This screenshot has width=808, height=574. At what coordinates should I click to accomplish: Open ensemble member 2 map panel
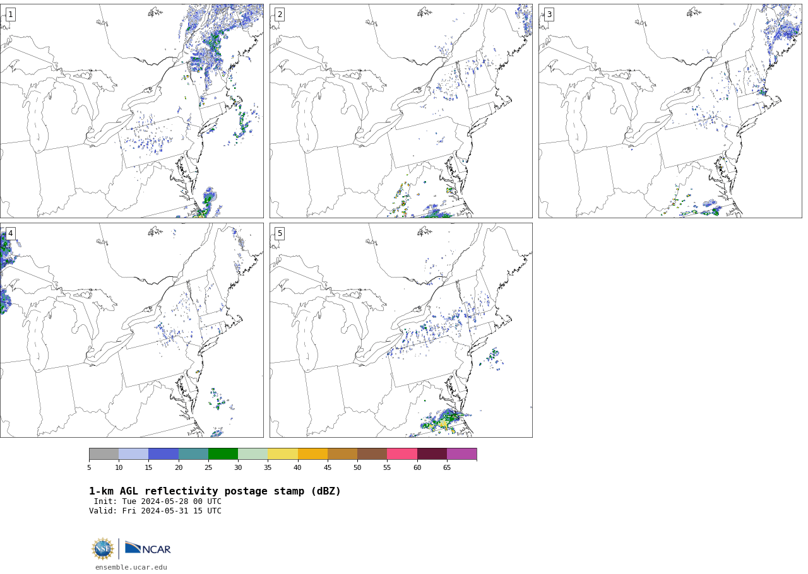coord(401,111)
